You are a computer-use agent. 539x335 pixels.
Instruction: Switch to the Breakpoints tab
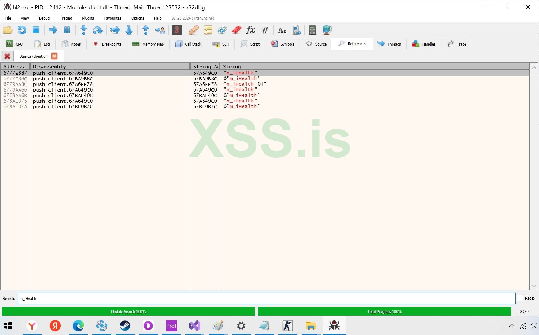point(107,44)
